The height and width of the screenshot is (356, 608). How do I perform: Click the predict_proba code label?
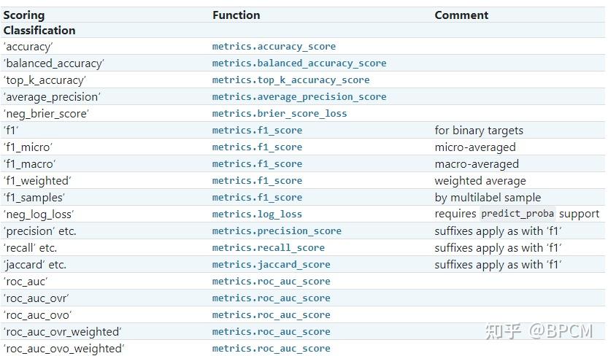(518, 214)
